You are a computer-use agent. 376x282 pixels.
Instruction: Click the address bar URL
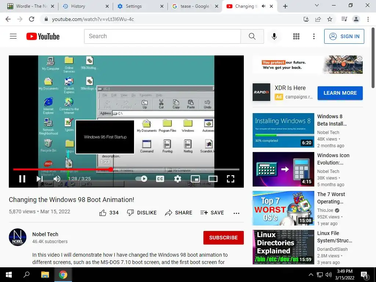93,19
